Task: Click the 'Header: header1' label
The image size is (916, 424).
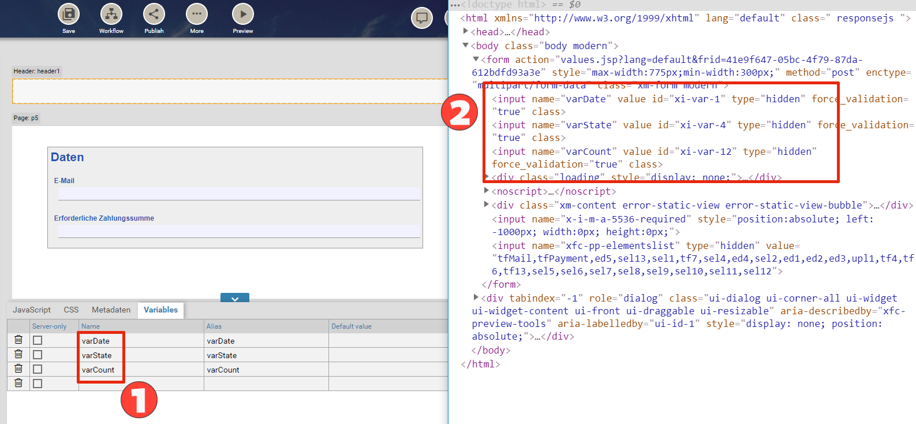Action: (37, 71)
